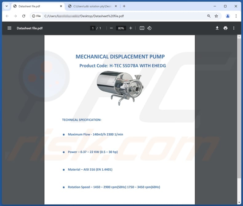Click the 'Datasheet file.pdf' toolbar title

click(30, 28)
